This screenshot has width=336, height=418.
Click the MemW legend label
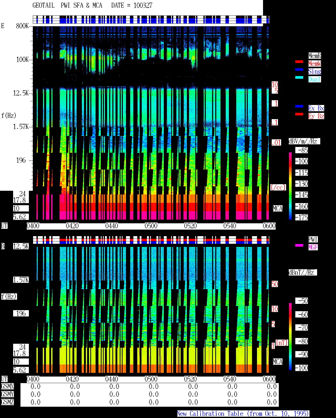(314, 64)
